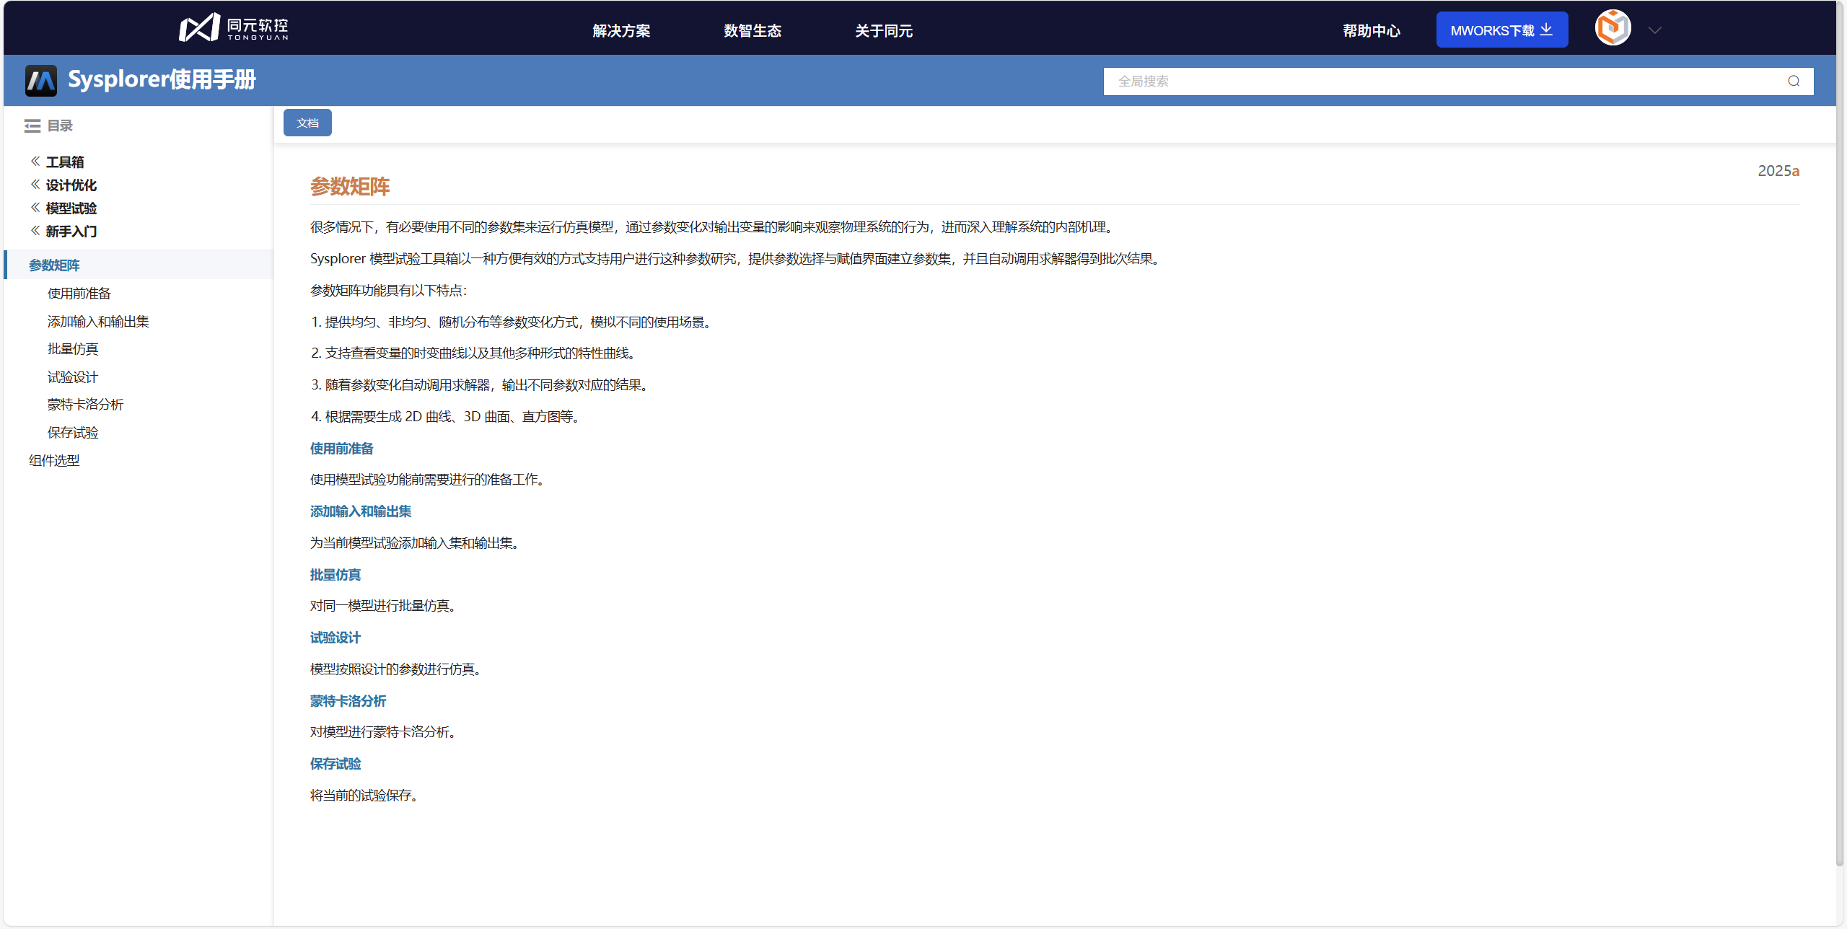Open the 帮助中心 menu

point(1372,30)
